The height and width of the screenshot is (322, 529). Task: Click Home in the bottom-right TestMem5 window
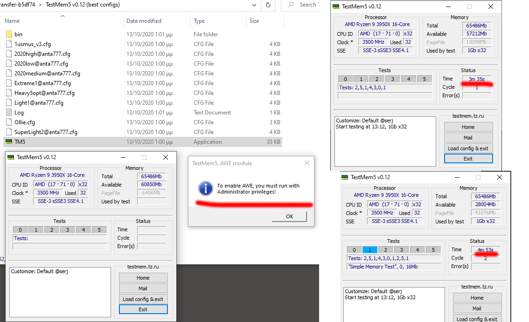[477, 298]
